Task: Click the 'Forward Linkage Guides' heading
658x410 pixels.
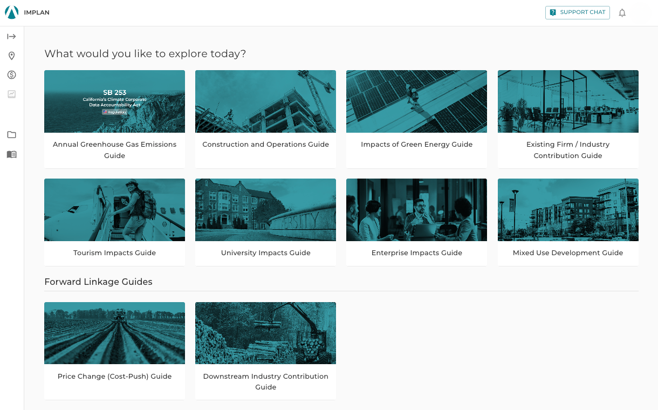Action: pyautogui.click(x=98, y=282)
